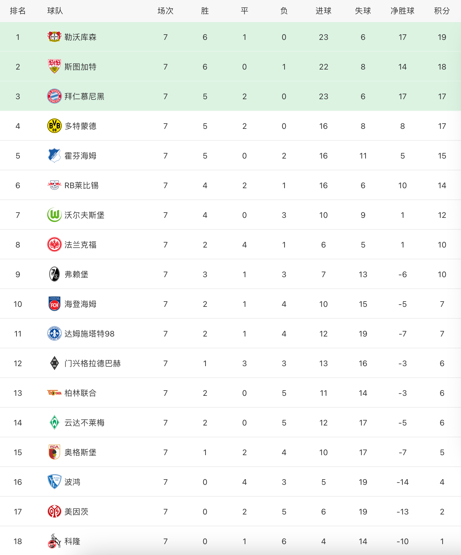Click the Eintracht Frankfurt eagle crest
The image size is (461, 555).
click(54, 244)
